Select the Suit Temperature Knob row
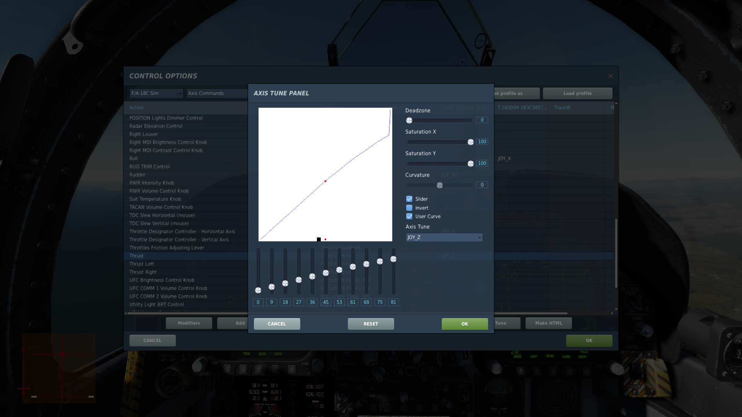Screen dimensions: 742x417 click(x=185, y=199)
